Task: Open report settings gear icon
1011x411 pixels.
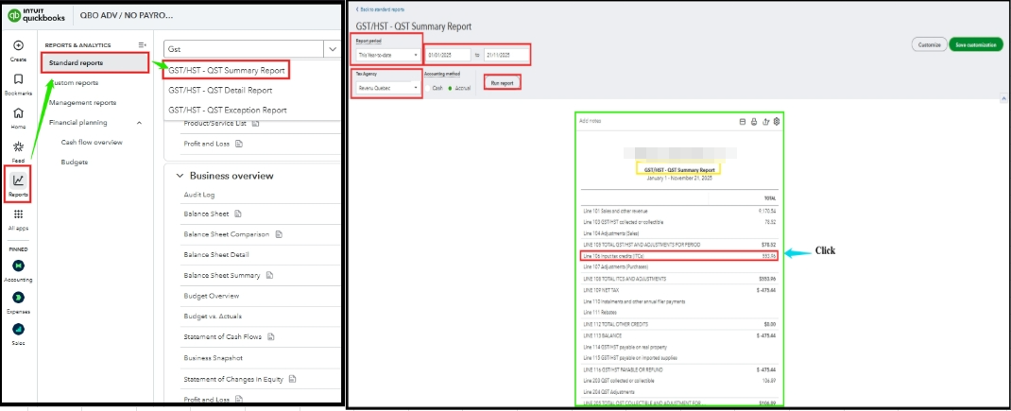Action: (x=777, y=121)
